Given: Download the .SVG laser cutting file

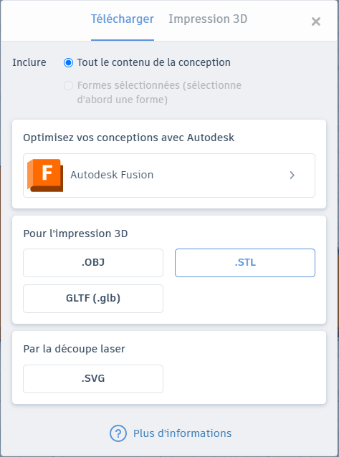Looking at the screenshot, I should [x=93, y=379].
